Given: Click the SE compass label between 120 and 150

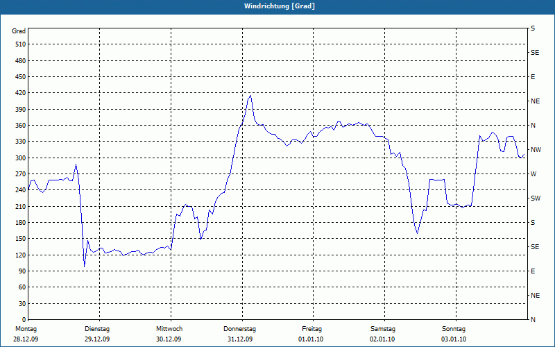Looking at the screenshot, I should (x=535, y=247).
